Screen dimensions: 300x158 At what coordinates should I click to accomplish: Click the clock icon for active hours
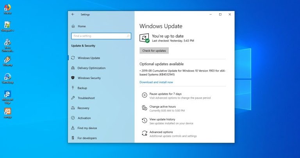(145, 108)
